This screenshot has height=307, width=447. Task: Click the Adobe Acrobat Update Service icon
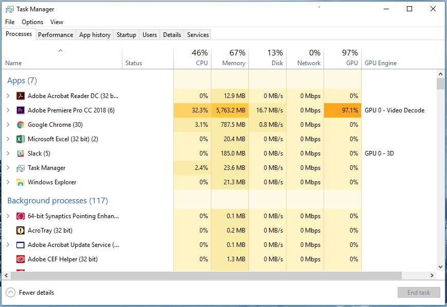tap(20, 245)
